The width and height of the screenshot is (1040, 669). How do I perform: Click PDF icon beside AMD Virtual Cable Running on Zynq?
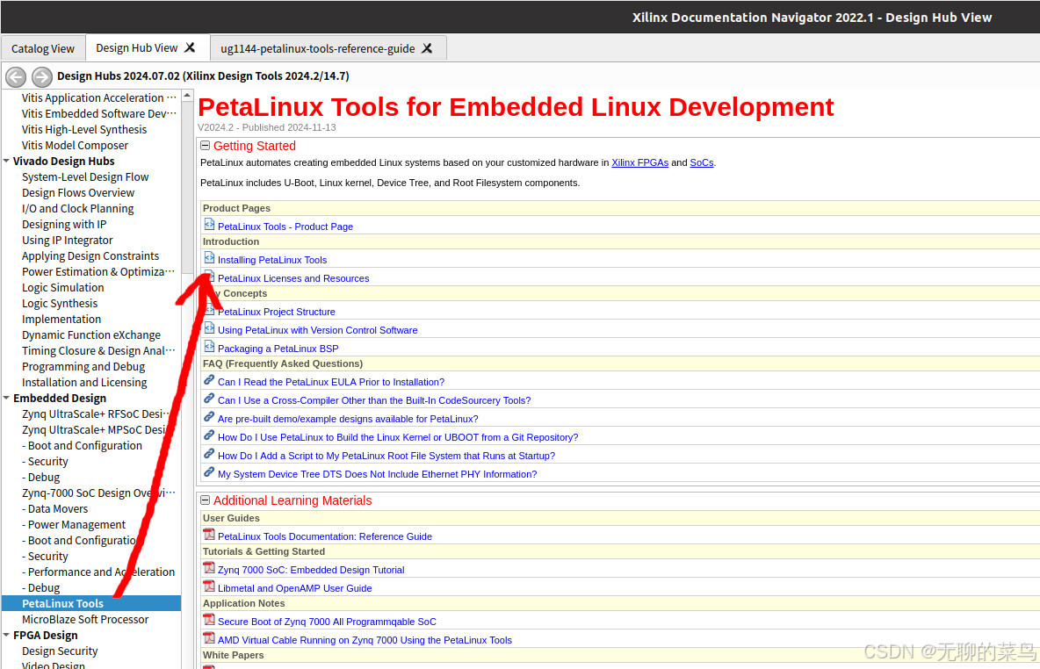tap(209, 638)
